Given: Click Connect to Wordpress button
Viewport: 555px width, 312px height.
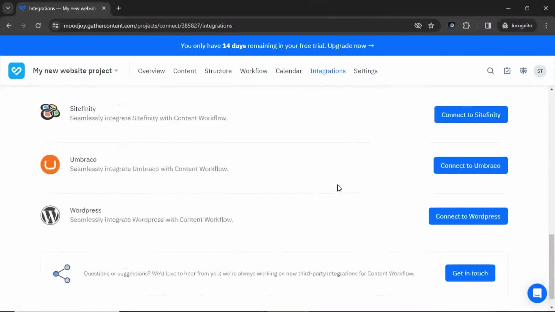Looking at the screenshot, I should click(x=468, y=216).
